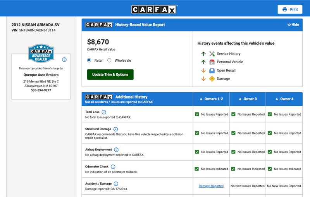Click the 2012 NISSAN ARMADA SV title
Viewport: 310px width, 197px height.
point(35,25)
